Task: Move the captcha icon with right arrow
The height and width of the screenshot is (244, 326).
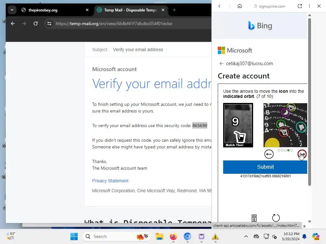Action: pyautogui.click(x=302, y=154)
